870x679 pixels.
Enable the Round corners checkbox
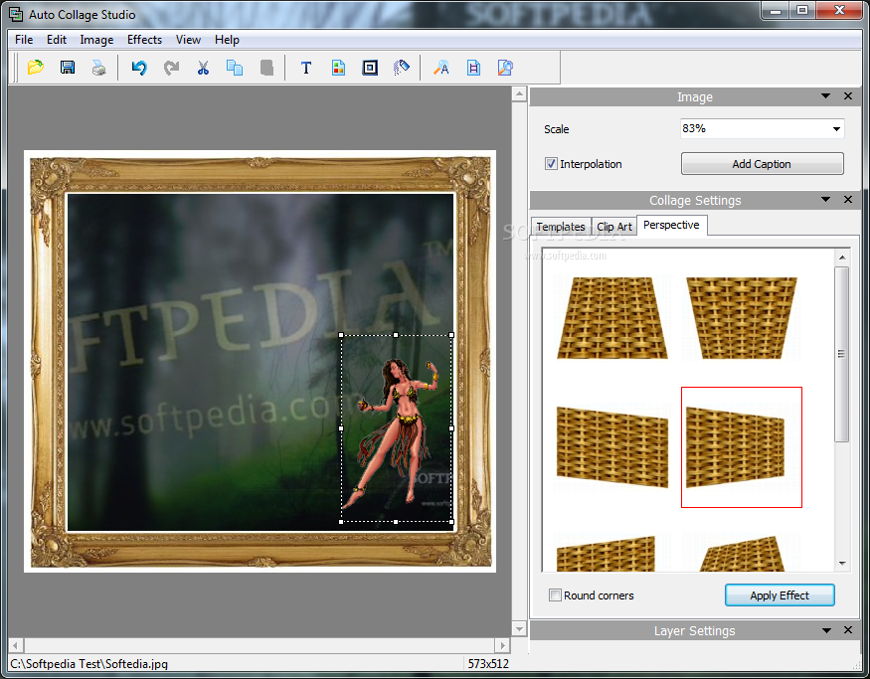555,595
